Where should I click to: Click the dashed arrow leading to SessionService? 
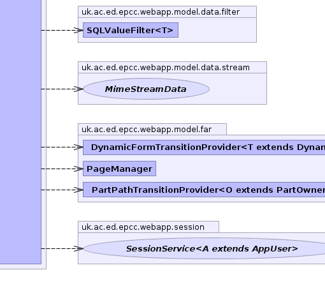pos(62,248)
